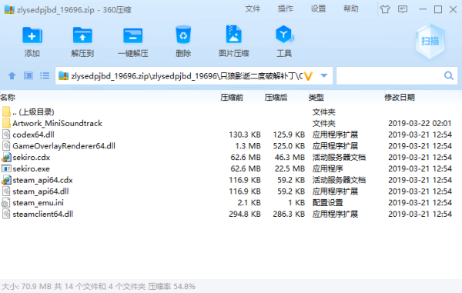Open the 操作 (Operations) menu
The image size is (462, 293).
tap(285, 9)
